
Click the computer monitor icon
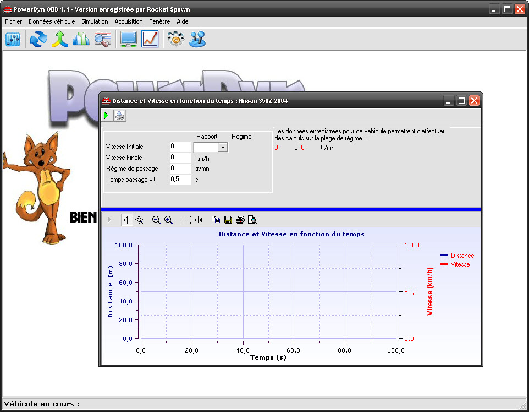(x=129, y=39)
